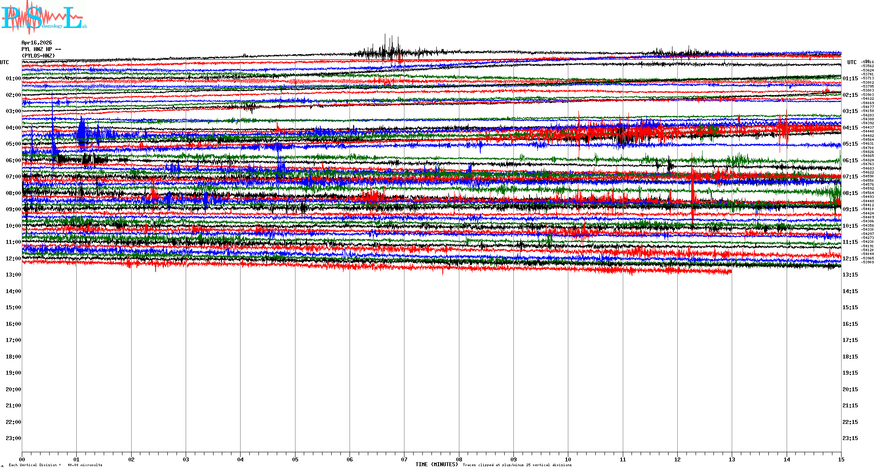This screenshot has width=876, height=471.
Task: Click the Traces clipped footnote text
Action: (517, 465)
